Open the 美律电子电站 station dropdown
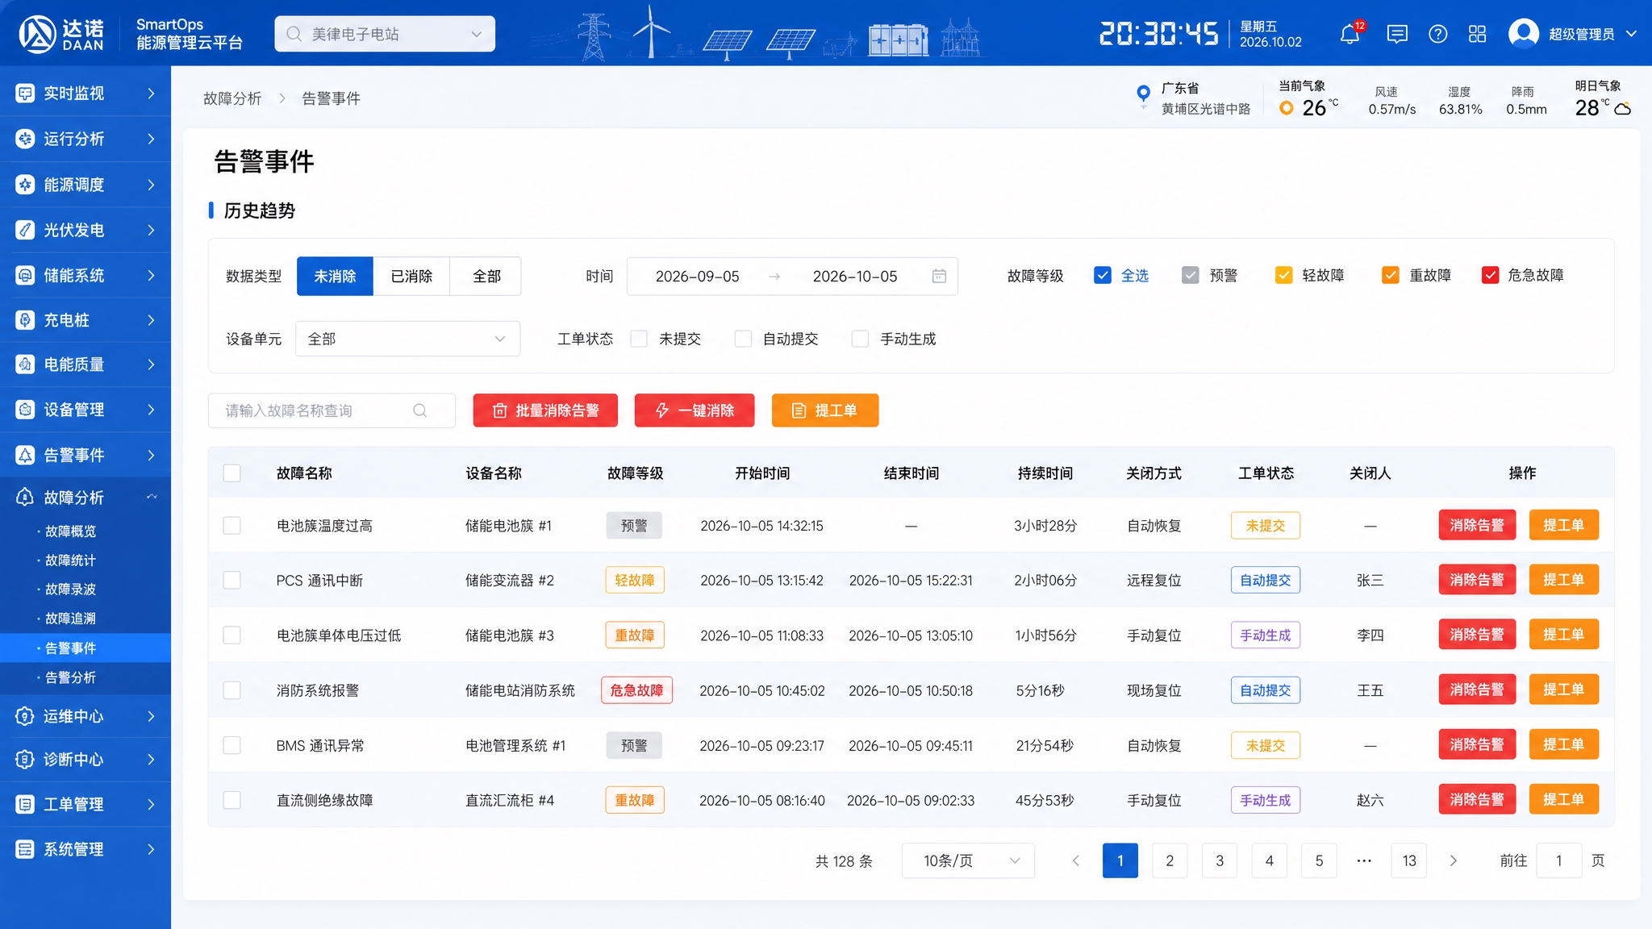Viewport: 1652px width, 929px height. click(x=385, y=34)
